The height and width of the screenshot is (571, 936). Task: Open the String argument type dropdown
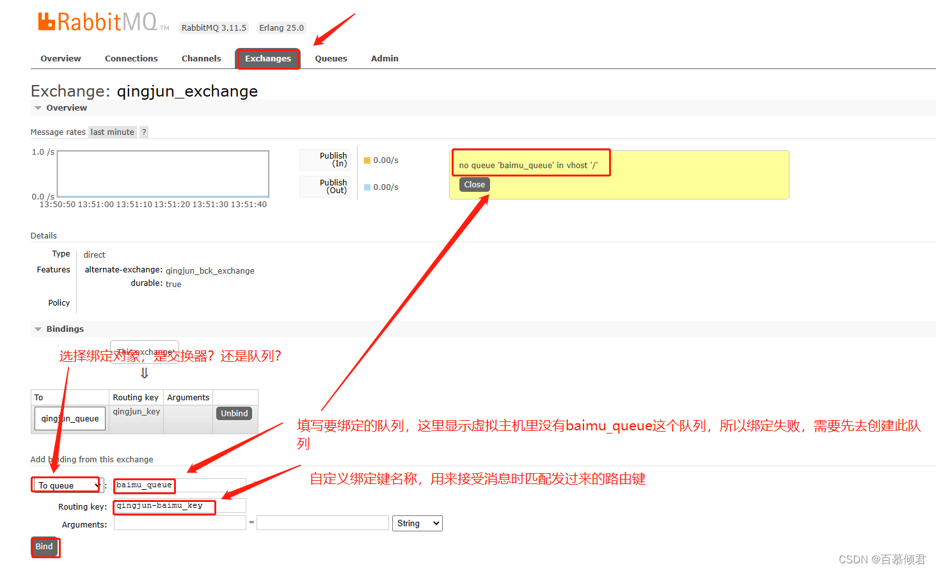coord(417,523)
